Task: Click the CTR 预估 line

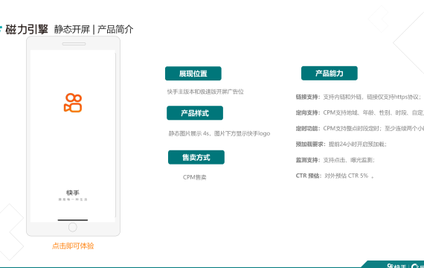Action: (335, 176)
